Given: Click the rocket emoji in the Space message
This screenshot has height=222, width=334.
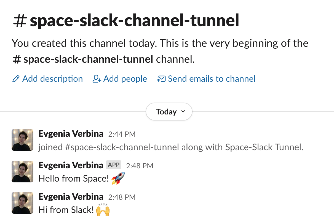Looking at the screenshot, I should tap(118, 178).
